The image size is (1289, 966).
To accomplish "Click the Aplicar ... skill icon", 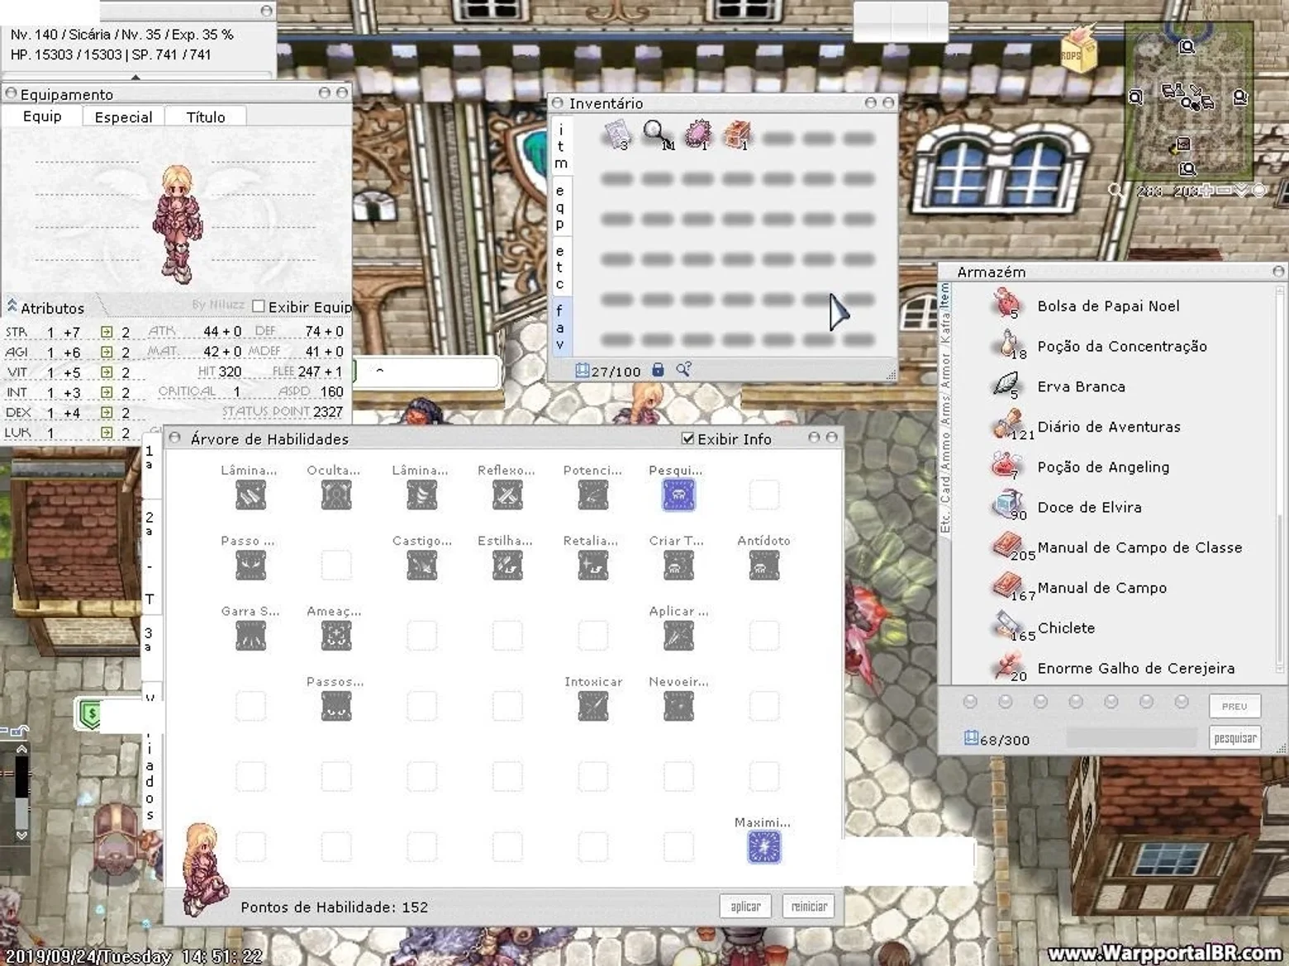I will [x=678, y=636].
